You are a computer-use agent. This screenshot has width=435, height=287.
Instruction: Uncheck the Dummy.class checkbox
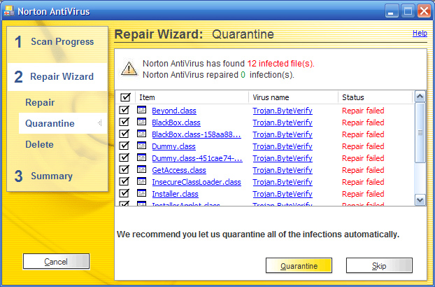point(124,146)
